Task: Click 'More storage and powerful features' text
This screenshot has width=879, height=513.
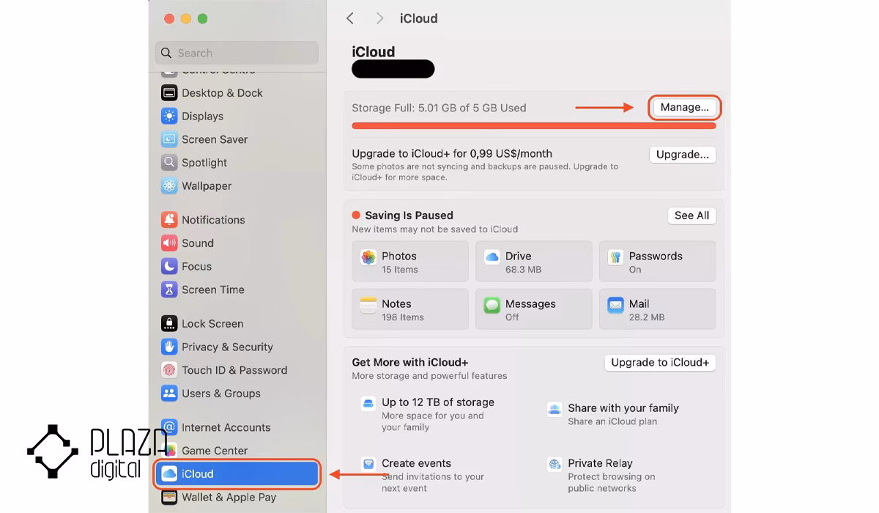Action: coord(429,376)
